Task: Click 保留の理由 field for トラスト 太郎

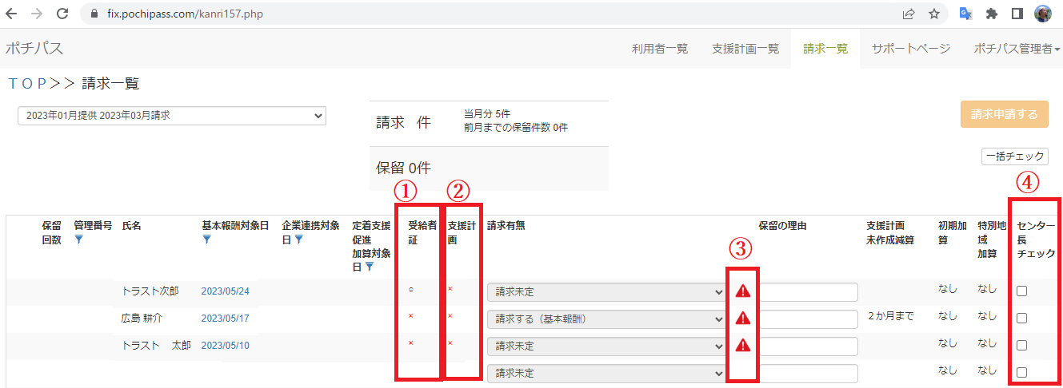Action: [808, 346]
